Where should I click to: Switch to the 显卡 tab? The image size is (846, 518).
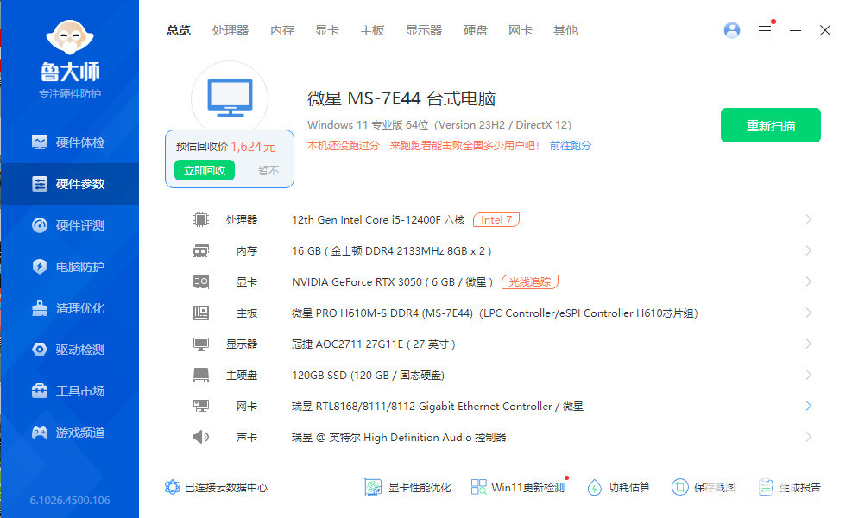click(x=327, y=30)
